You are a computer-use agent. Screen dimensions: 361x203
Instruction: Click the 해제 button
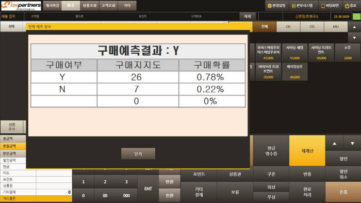tap(248, 17)
